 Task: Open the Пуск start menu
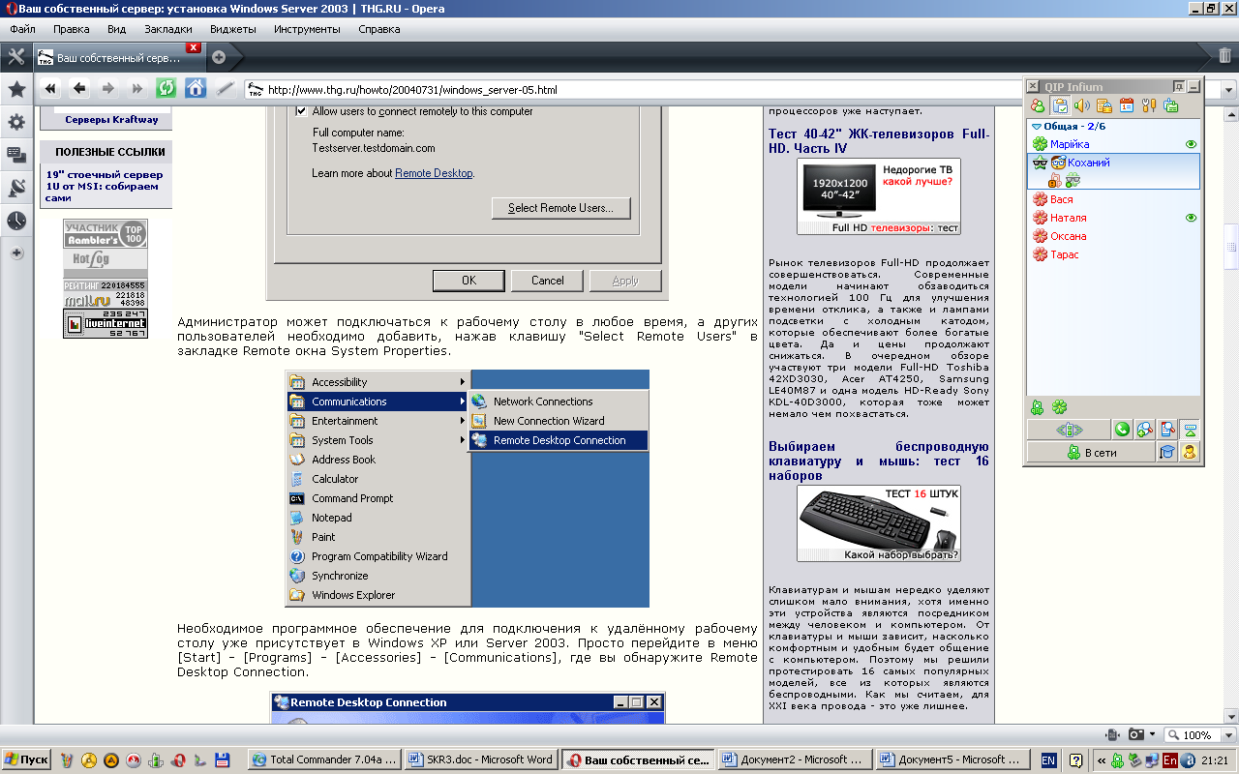pyautogui.click(x=27, y=760)
